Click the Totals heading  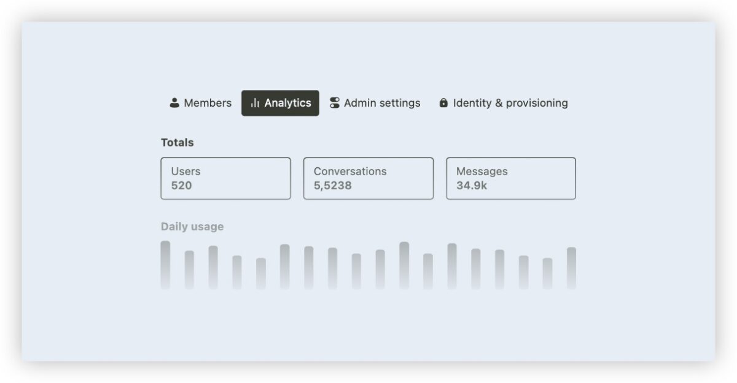point(177,142)
